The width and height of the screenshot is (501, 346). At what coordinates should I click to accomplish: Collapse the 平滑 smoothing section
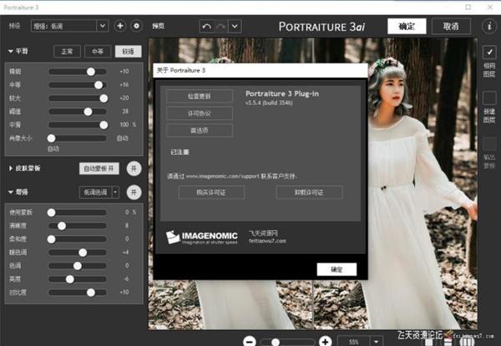tap(11, 51)
